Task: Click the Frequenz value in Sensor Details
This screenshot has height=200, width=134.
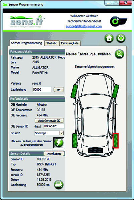Action: (43, 170)
